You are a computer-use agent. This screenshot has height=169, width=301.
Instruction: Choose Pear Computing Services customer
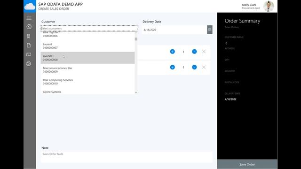[87, 82]
